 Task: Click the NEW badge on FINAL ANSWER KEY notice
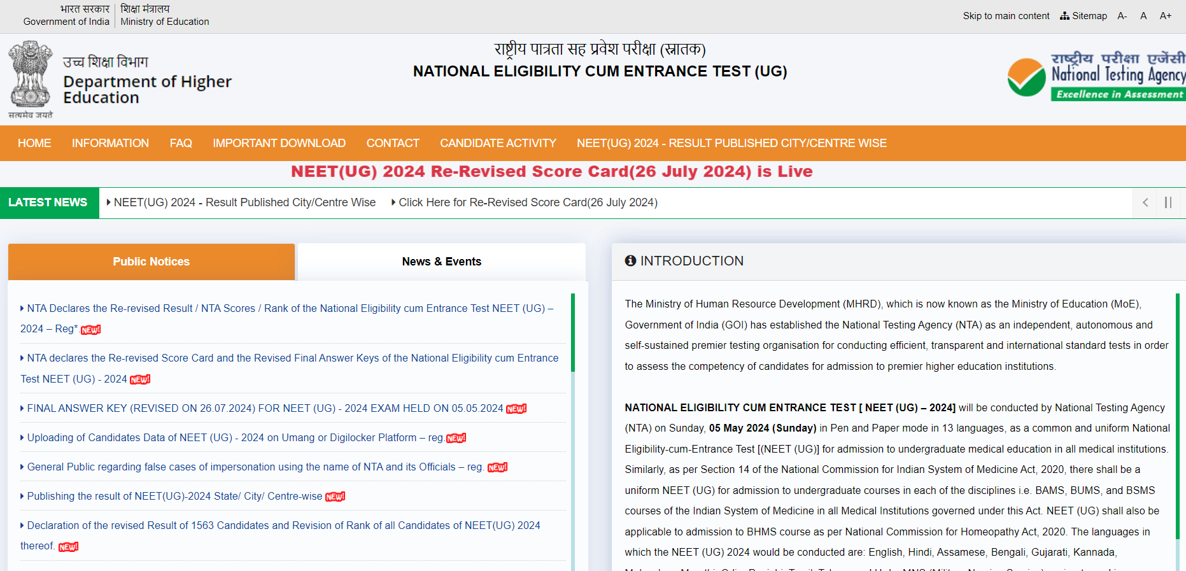coord(516,409)
